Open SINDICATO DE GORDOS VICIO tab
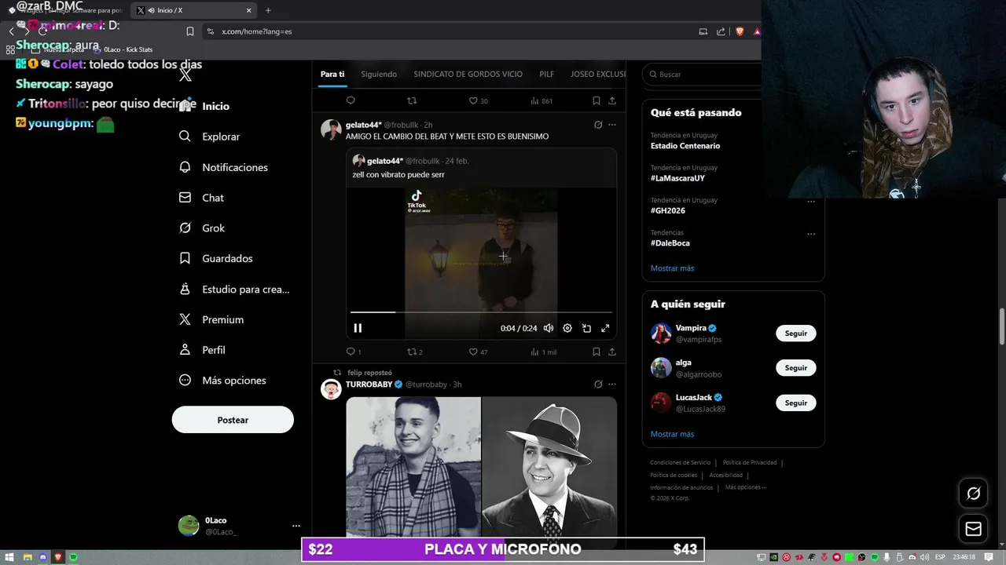1006x565 pixels. tap(468, 74)
